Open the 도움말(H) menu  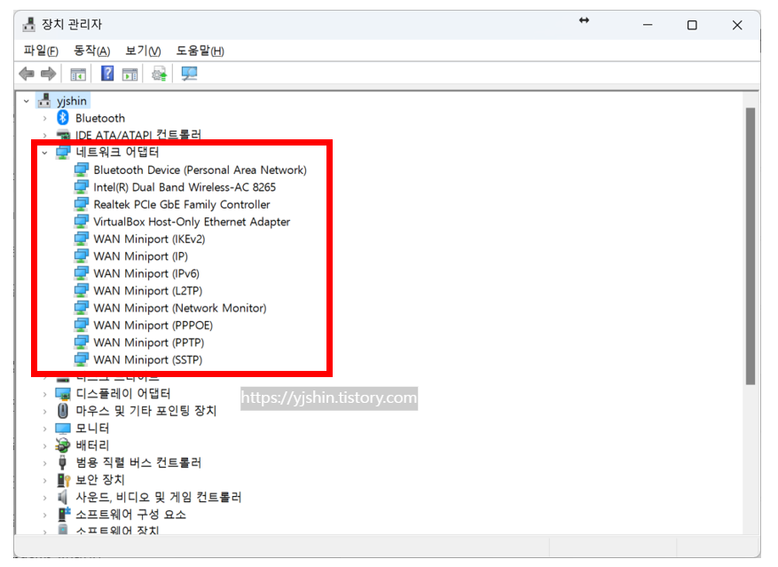tap(200, 51)
